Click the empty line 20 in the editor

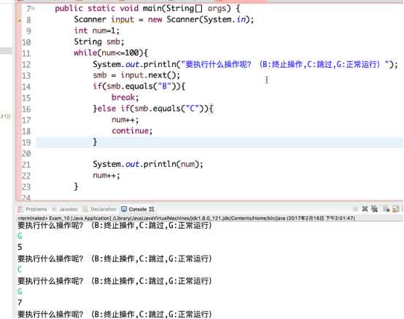pos(220,154)
